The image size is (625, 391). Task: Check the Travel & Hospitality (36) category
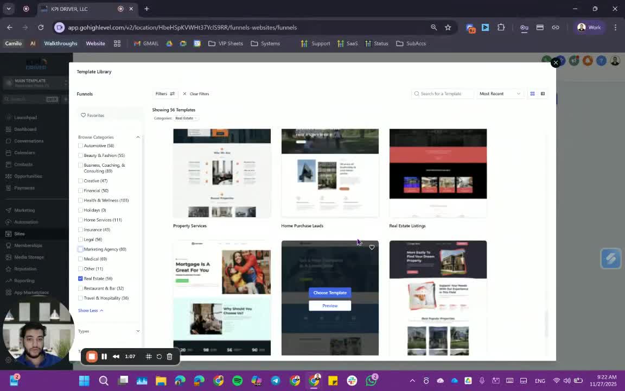(80, 298)
